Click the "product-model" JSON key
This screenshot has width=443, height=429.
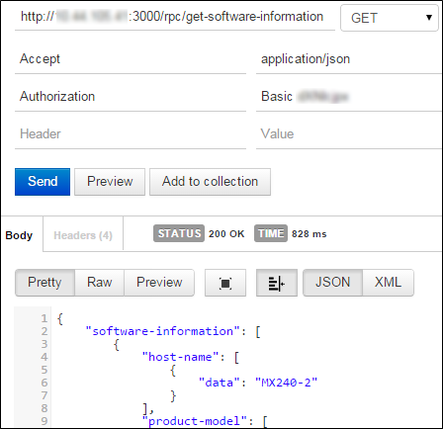194,421
